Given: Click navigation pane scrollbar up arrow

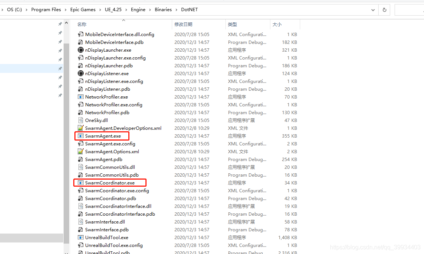Looking at the screenshot, I should point(66,23).
